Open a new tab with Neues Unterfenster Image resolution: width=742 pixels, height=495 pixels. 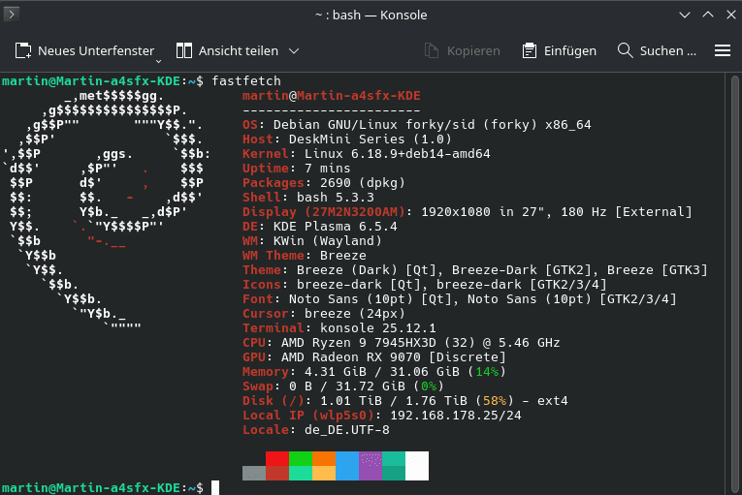(x=84, y=50)
